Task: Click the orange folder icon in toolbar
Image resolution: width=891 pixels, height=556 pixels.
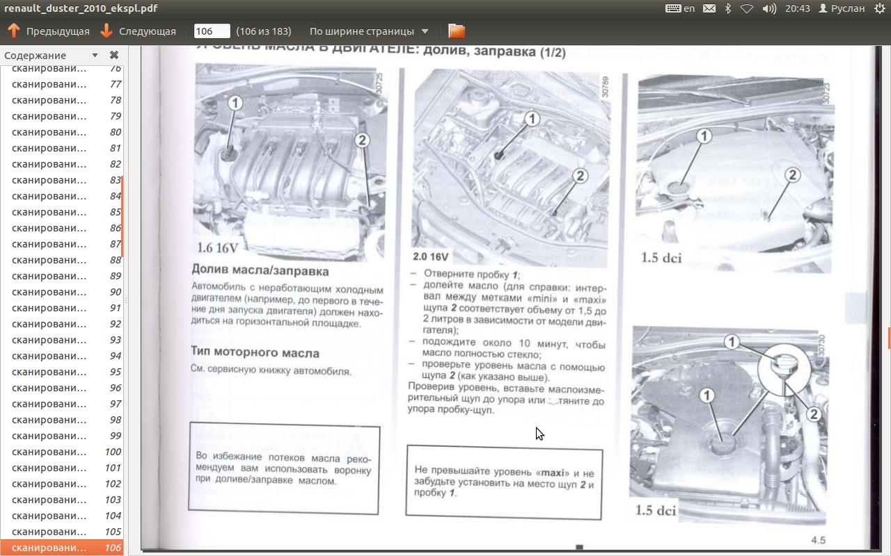Action: 457,31
